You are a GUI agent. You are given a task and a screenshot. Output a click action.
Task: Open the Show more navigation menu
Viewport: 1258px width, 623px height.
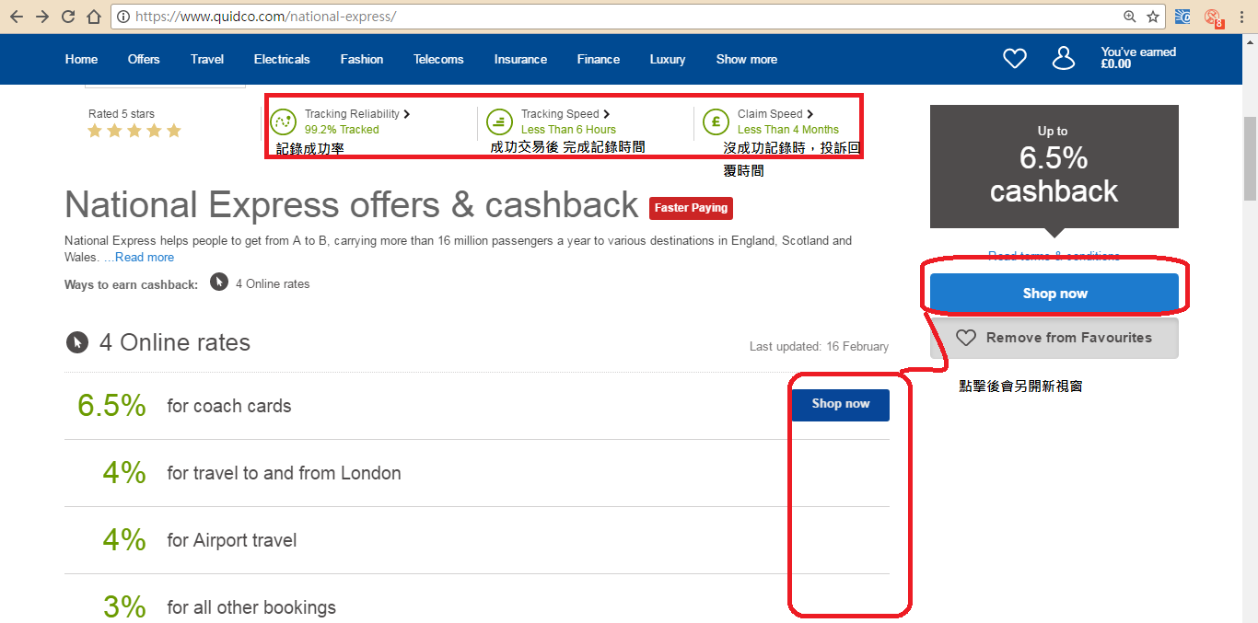pos(747,59)
